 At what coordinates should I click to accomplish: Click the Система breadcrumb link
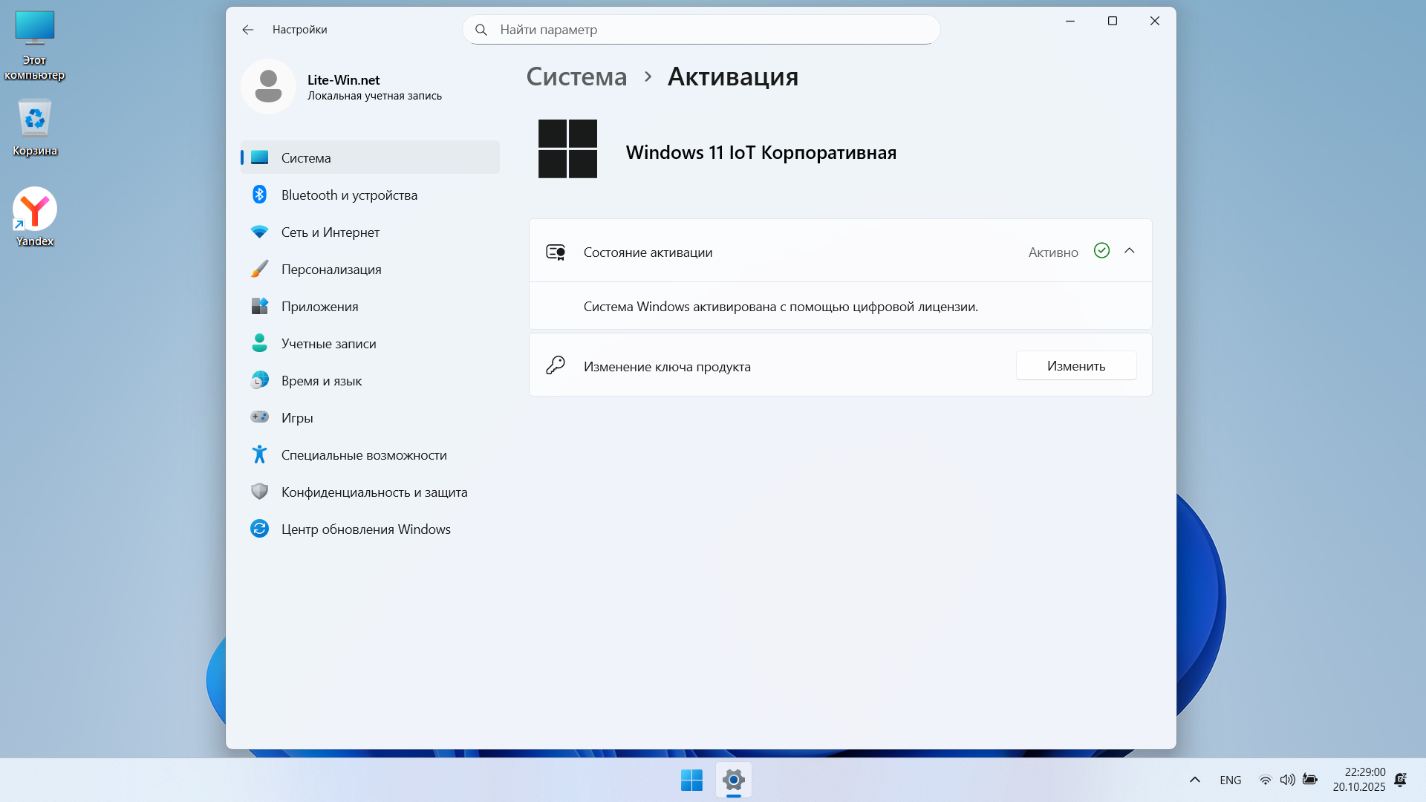tap(576, 76)
